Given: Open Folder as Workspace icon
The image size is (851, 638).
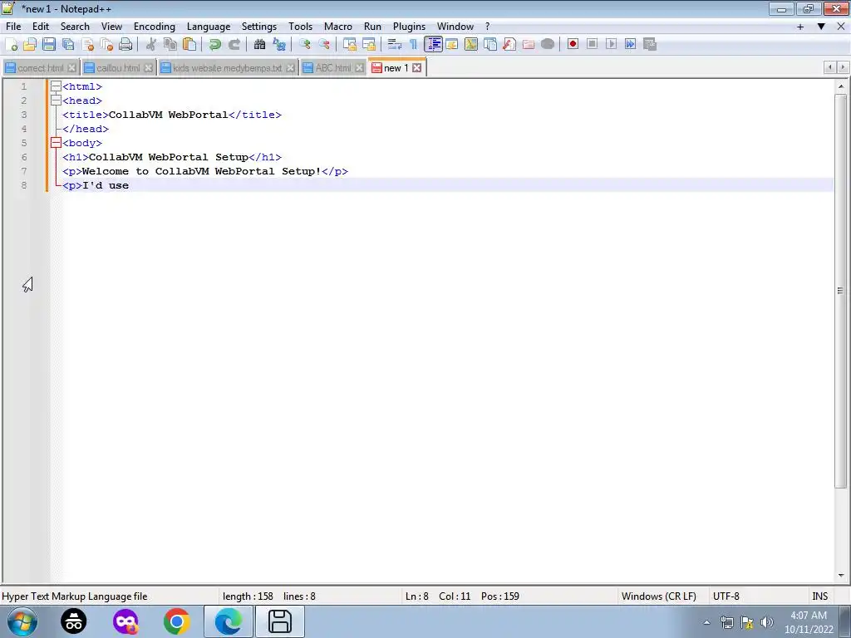Looking at the screenshot, I should (528, 45).
